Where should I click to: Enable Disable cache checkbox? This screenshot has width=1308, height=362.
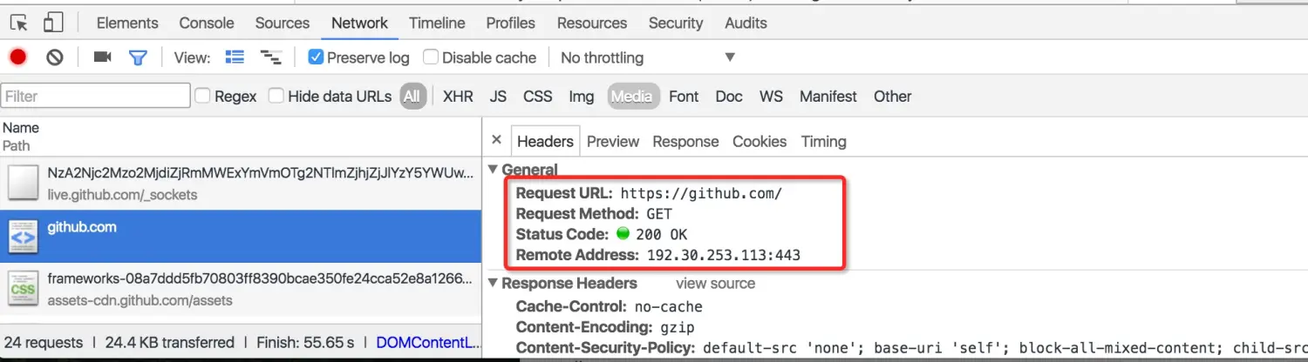click(x=431, y=57)
